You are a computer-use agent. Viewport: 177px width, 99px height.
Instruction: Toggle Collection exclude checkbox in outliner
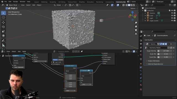pyautogui.click(x=170, y=10)
